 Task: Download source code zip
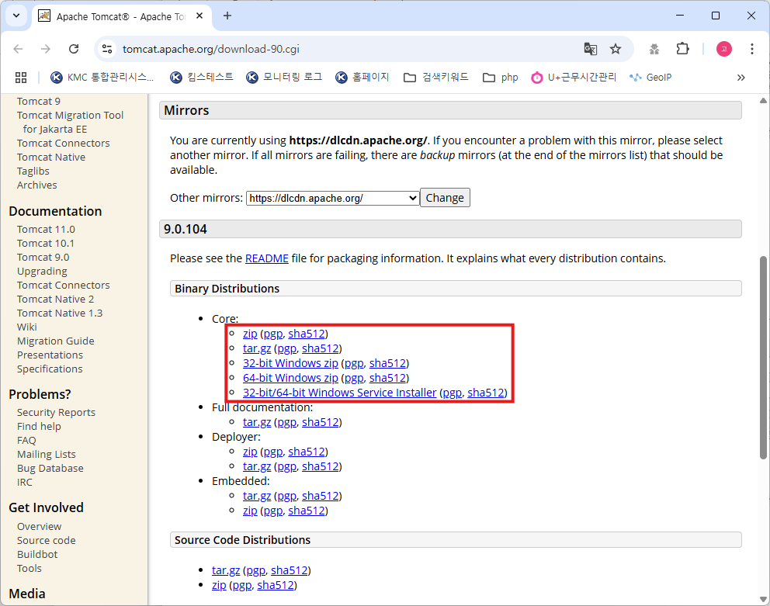pos(219,585)
